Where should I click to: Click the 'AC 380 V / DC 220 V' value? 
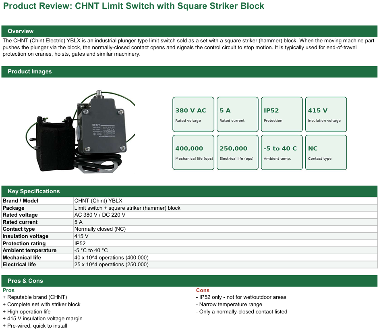pos(100,215)
